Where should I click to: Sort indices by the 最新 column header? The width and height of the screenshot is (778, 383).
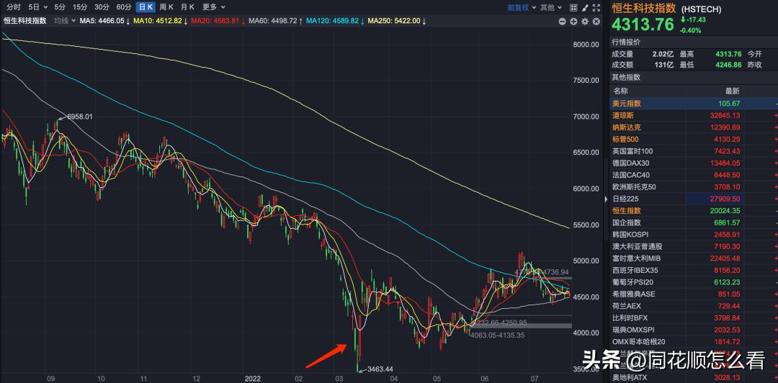pyautogui.click(x=733, y=91)
